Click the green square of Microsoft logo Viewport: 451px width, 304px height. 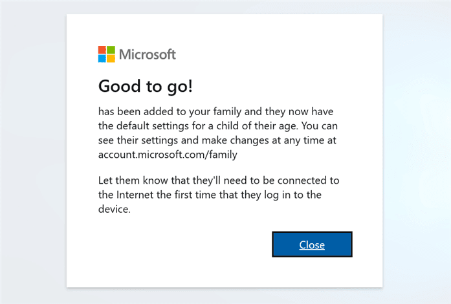point(111,50)
